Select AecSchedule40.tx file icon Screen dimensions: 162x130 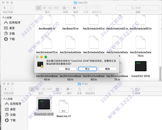pyautogui.click(x=94, y=20)
